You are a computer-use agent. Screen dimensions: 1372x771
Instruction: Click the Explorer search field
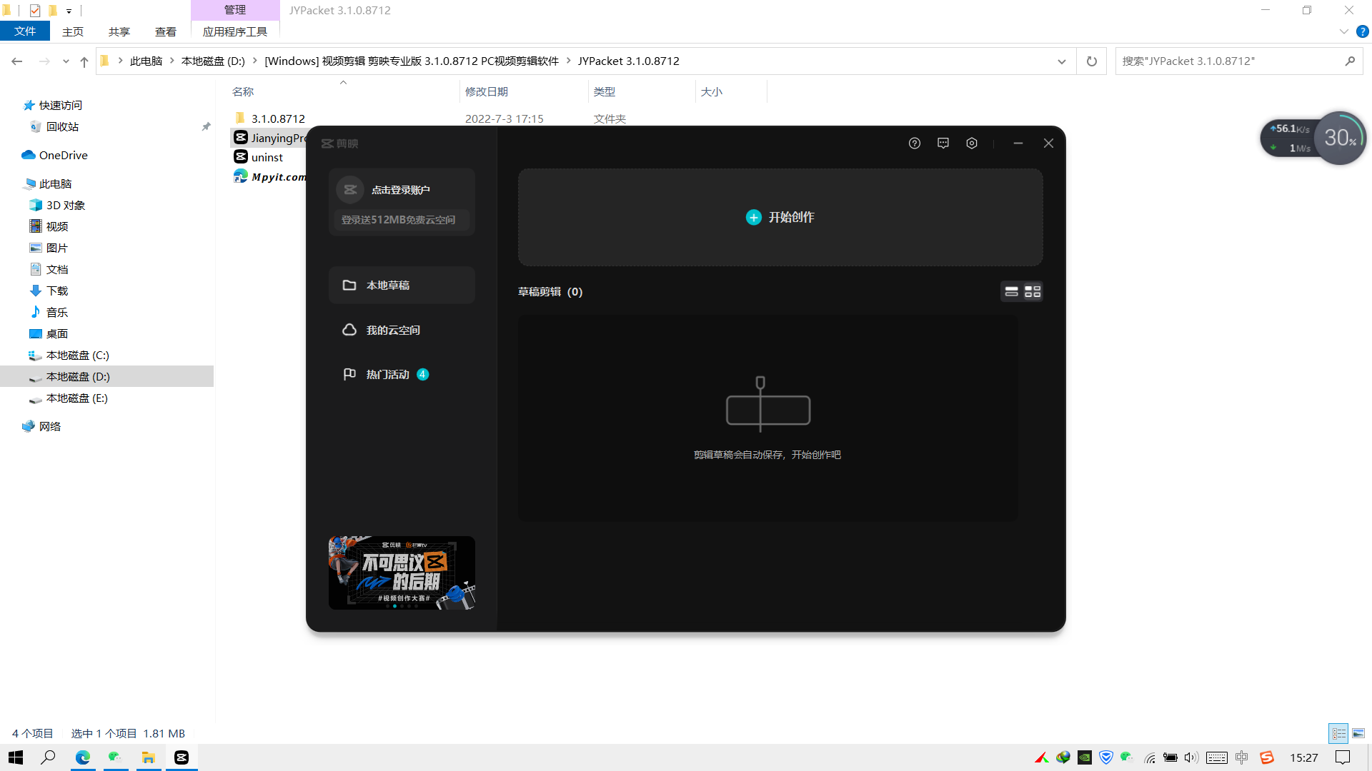(x=1239, y=61)
